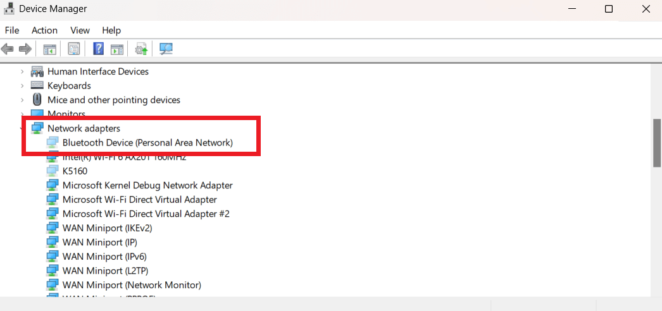Click the mouse icon beside Mice
The image size is (662, 311).
tap(37, 100)
